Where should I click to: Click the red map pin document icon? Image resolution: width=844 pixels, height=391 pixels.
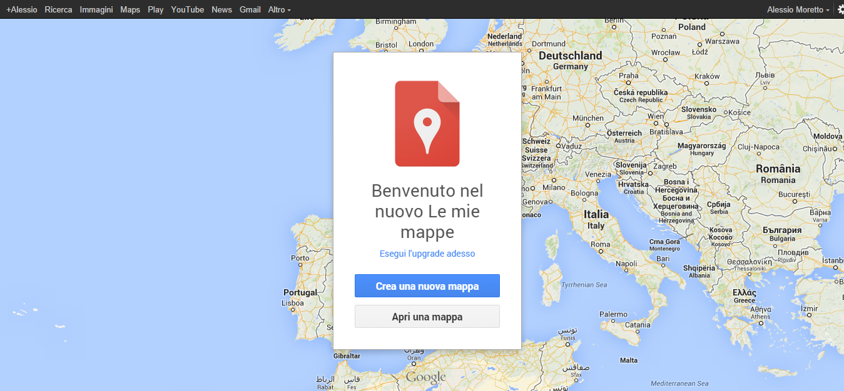coord(427,124)
